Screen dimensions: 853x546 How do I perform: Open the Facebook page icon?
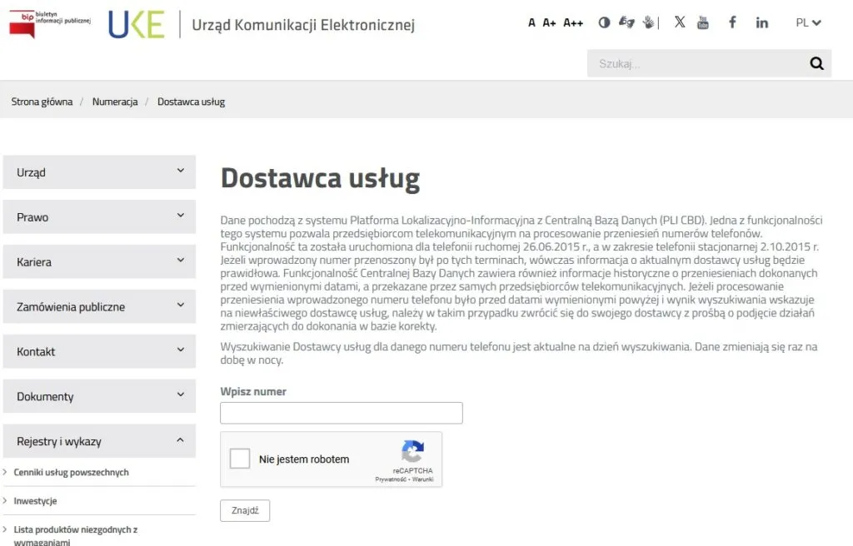point(732,22)
